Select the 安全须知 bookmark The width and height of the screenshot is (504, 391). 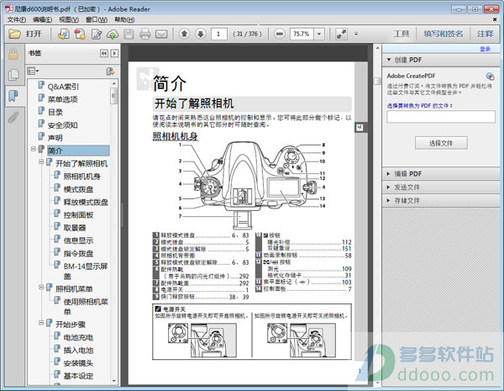(63, 125)
